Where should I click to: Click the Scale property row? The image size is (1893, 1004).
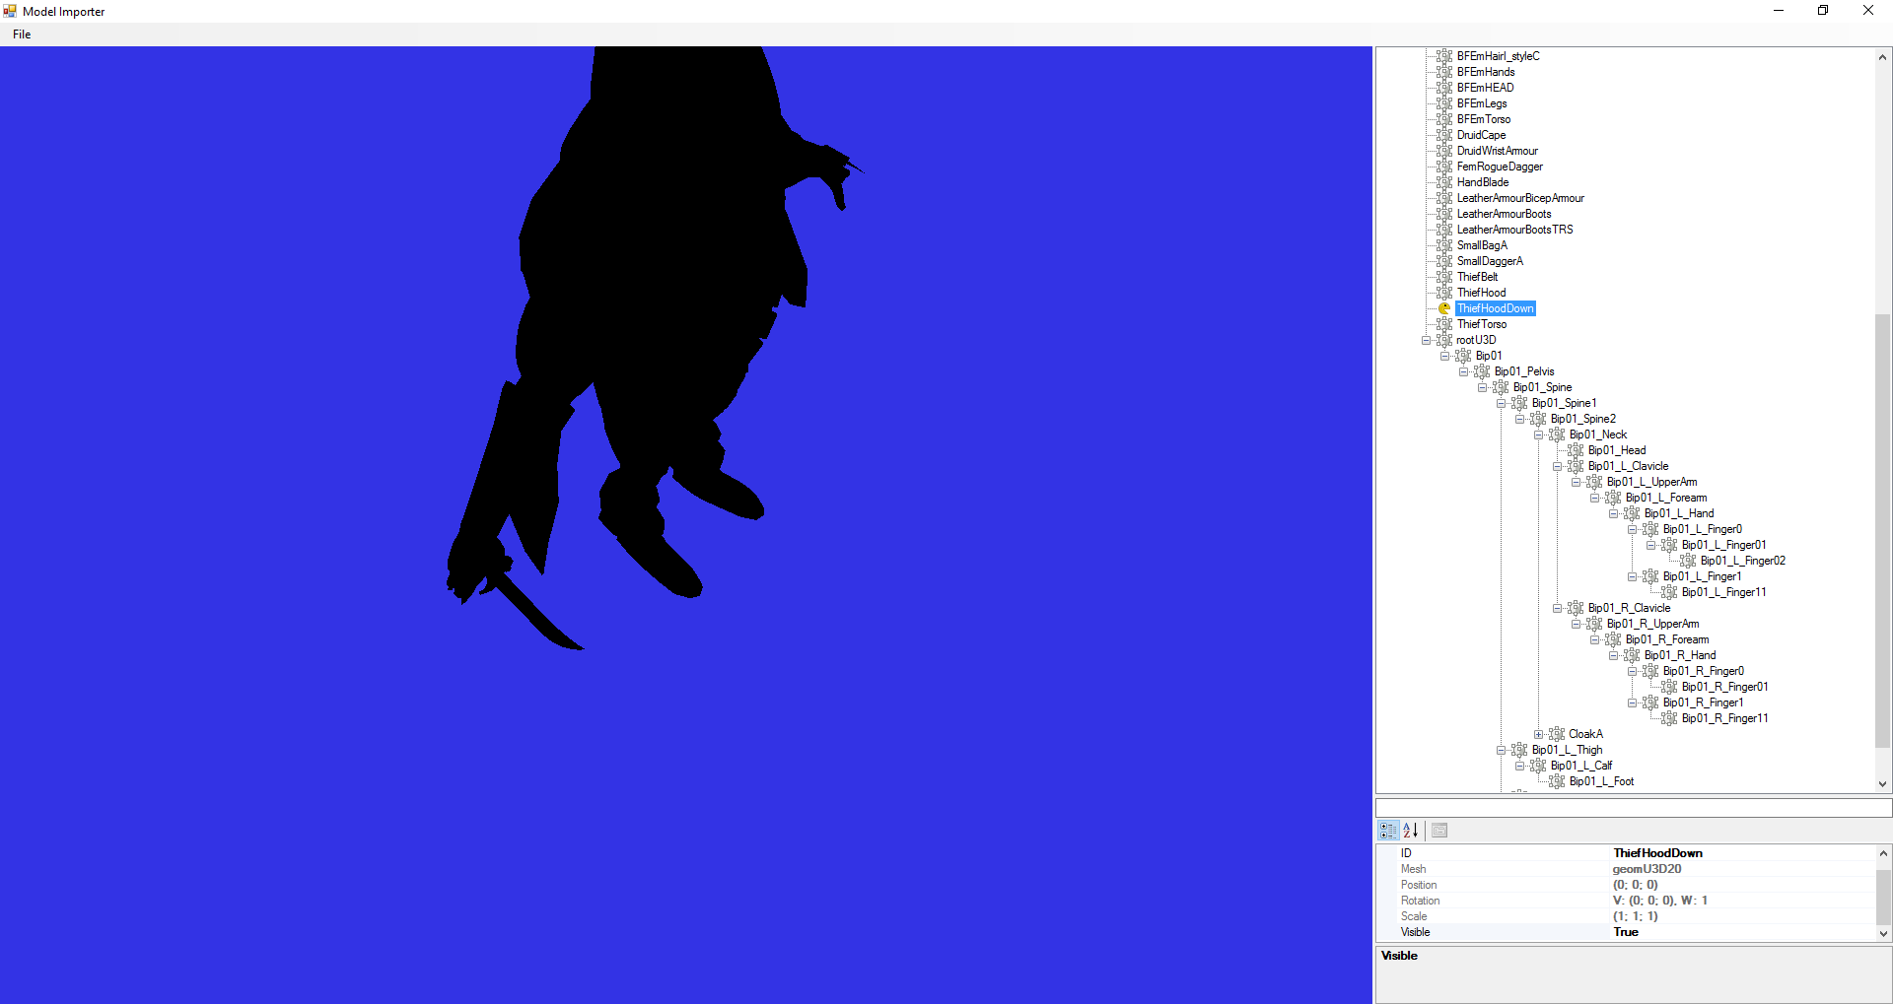[1414, 916]
